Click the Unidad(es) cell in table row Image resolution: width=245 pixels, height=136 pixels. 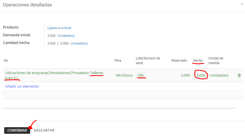pos(219,75)
